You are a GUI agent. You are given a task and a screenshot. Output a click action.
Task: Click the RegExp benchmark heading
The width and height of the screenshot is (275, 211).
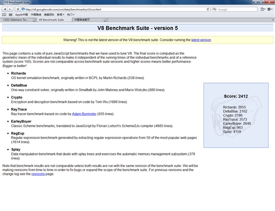[17, 133]
